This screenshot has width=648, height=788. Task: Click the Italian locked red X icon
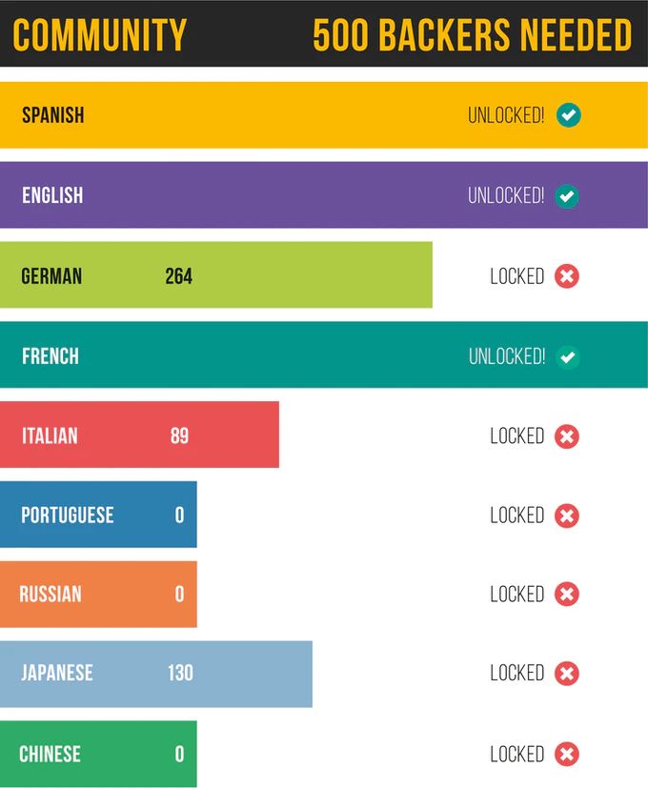[x=567, y=436]
